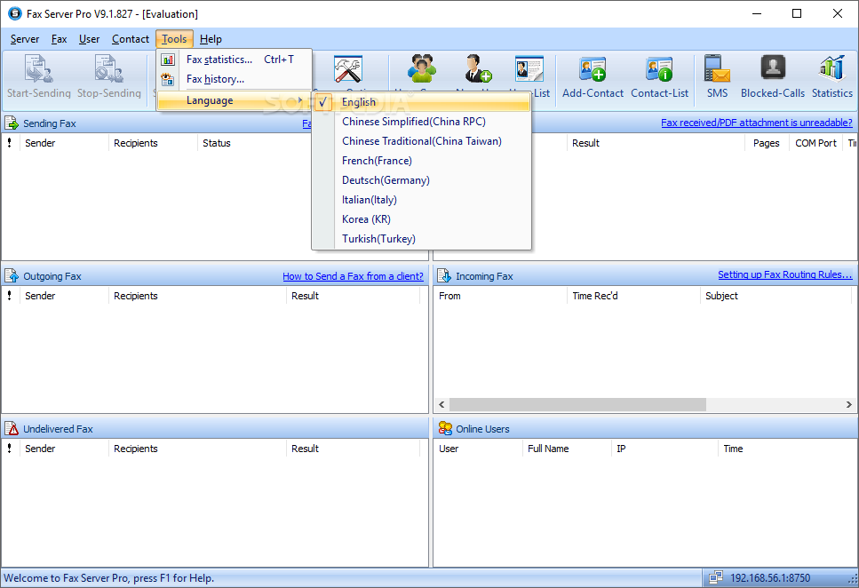Click the Incoming Fax horizontal scrollbar thumb
This screenshot has width=859, height=588.
coord(577,404)
